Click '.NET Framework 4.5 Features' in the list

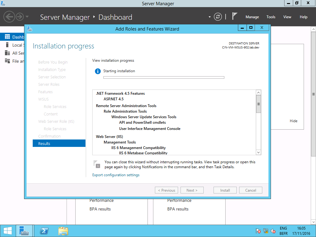click(x=120, y=94)
